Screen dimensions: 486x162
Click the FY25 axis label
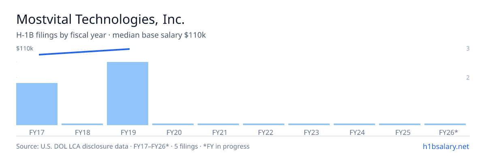click(x=400, y=132)
